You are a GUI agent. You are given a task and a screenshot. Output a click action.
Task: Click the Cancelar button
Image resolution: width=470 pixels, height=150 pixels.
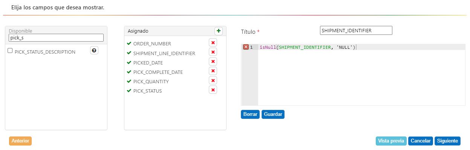click(x=421, y=141)
